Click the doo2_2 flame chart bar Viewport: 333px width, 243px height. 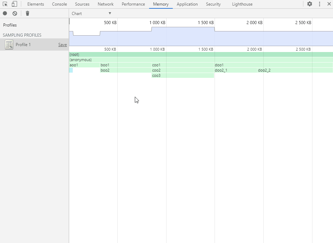coord(295,70)
